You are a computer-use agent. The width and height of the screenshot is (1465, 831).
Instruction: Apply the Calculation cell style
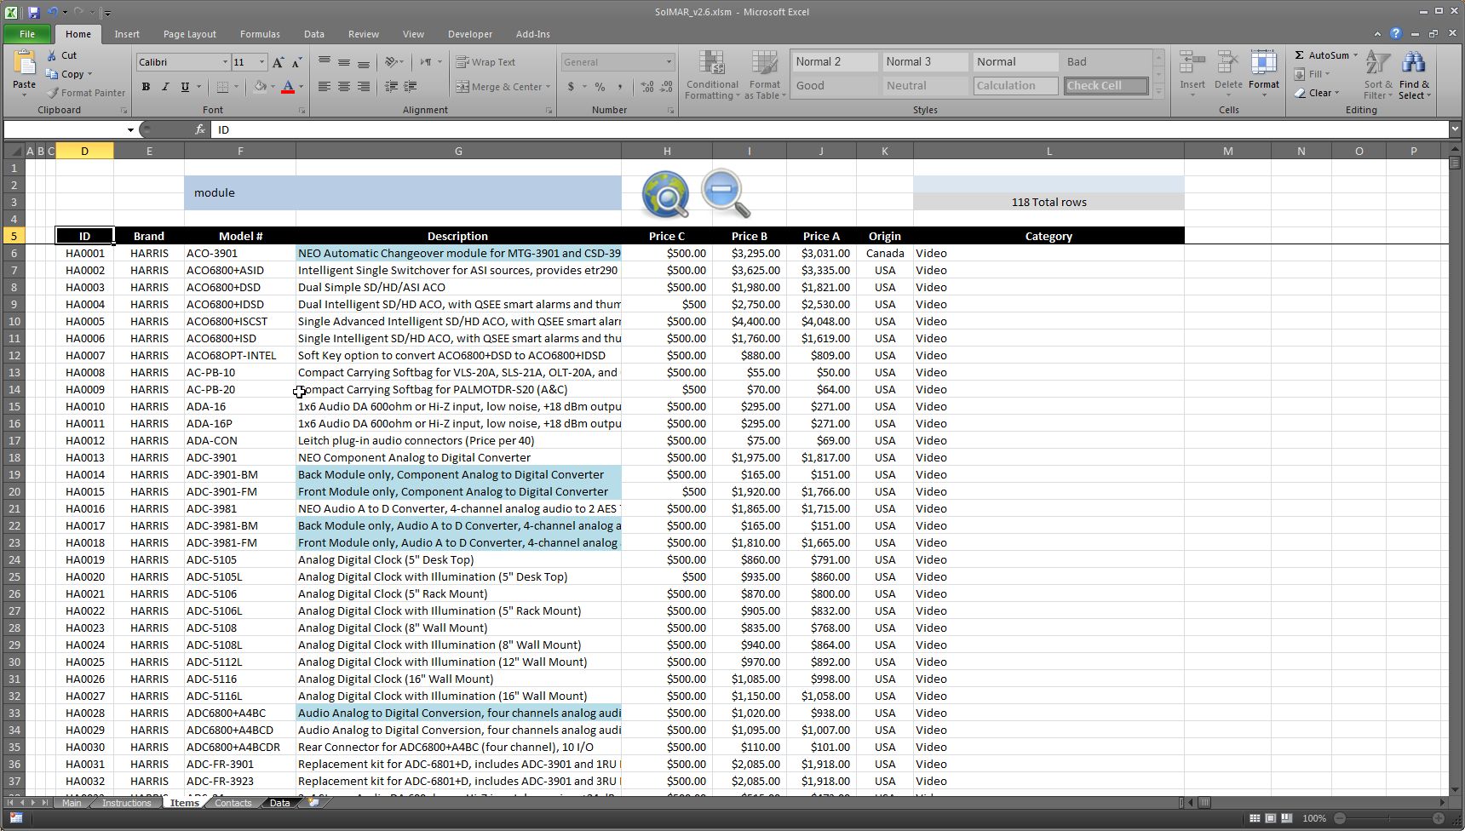click(1015, 86)
